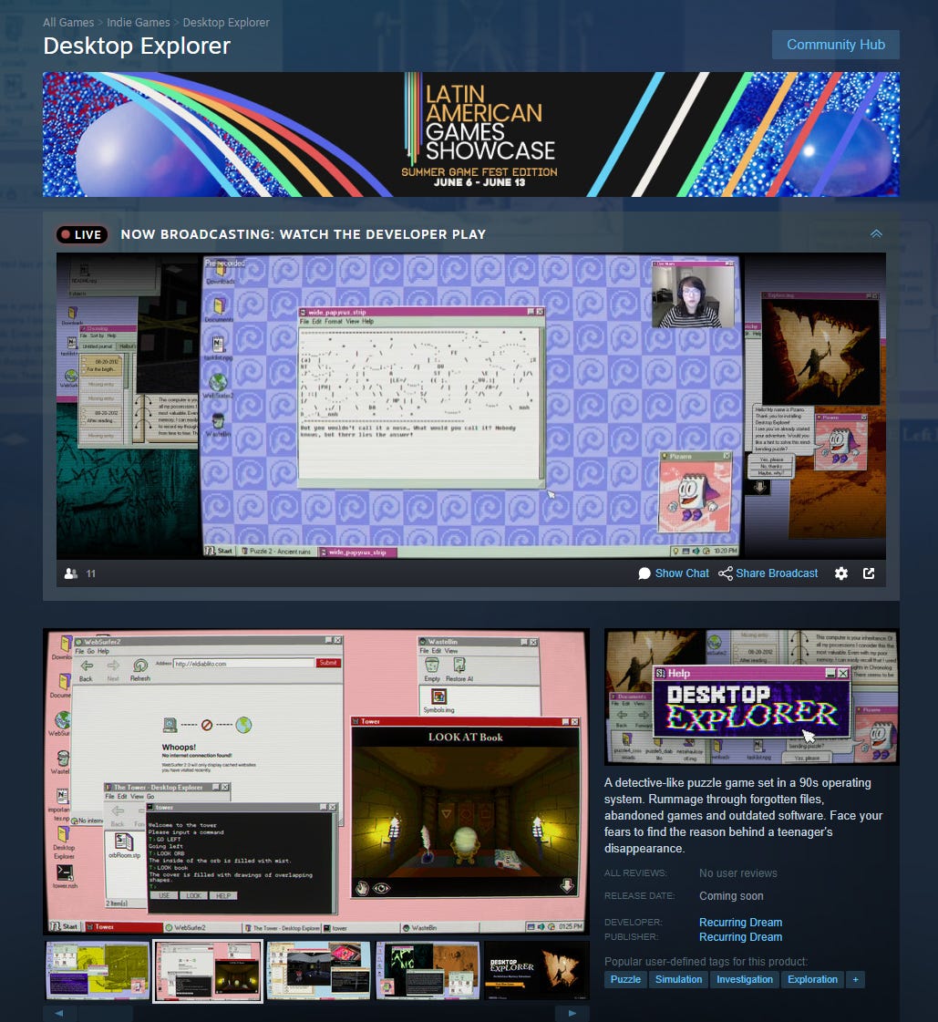Click the viewer count '11'
The width and height of the screenshot is (938, 1022).
(90, 573)
